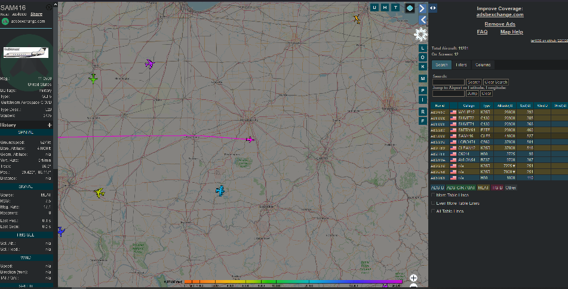The height and width of the screenshot is (289, 568).
Task: Click the Remove Ads link
Action: [500, 24]
